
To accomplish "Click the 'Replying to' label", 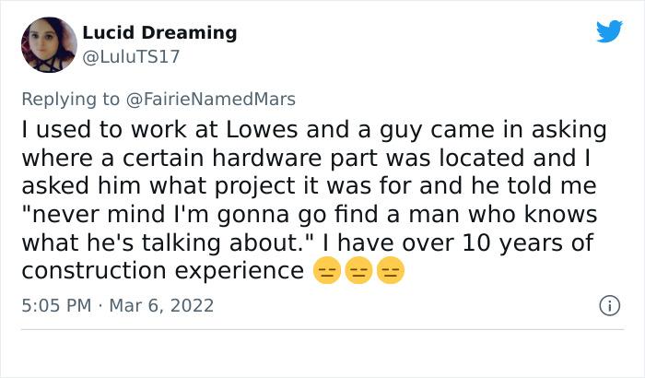I will click(71, 100).
